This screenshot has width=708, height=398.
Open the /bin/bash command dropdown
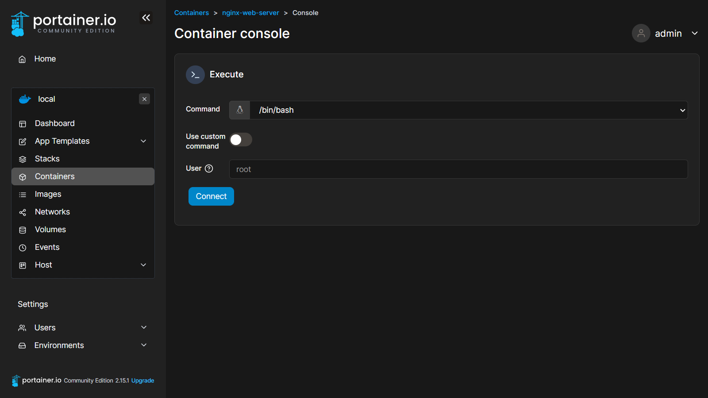coord(468,110)
